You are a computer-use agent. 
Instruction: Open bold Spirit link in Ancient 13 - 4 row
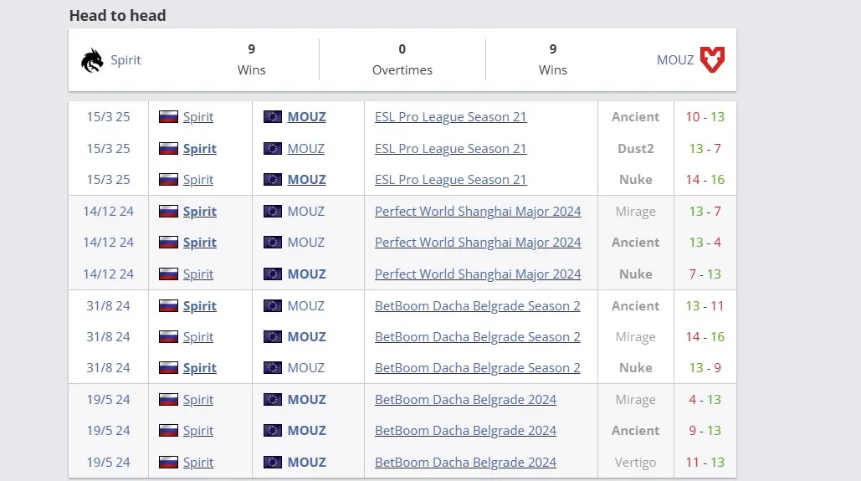pyautogui.click(x=200, y=242)
